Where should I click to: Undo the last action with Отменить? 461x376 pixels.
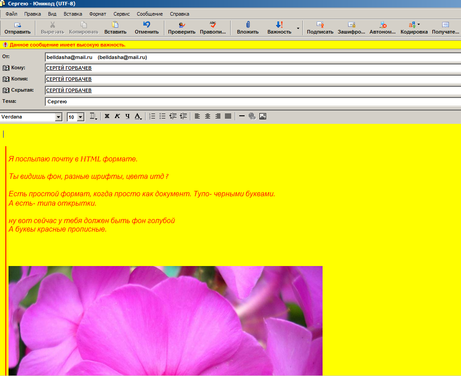(x=146, y=28)
